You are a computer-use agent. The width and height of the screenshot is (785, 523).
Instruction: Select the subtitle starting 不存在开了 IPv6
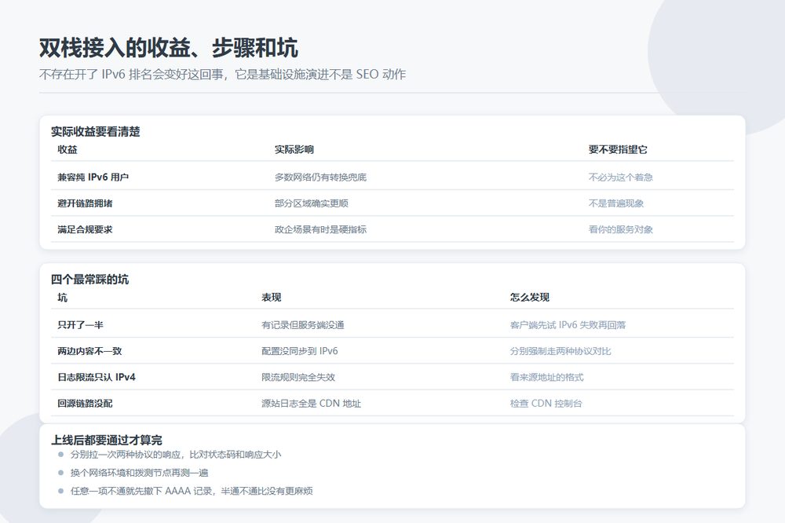(x=222, y=75)
